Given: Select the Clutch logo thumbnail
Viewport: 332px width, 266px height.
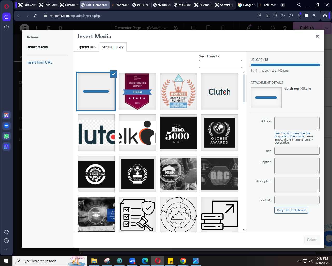Looking at the screenshot, I should coord(219,91).
